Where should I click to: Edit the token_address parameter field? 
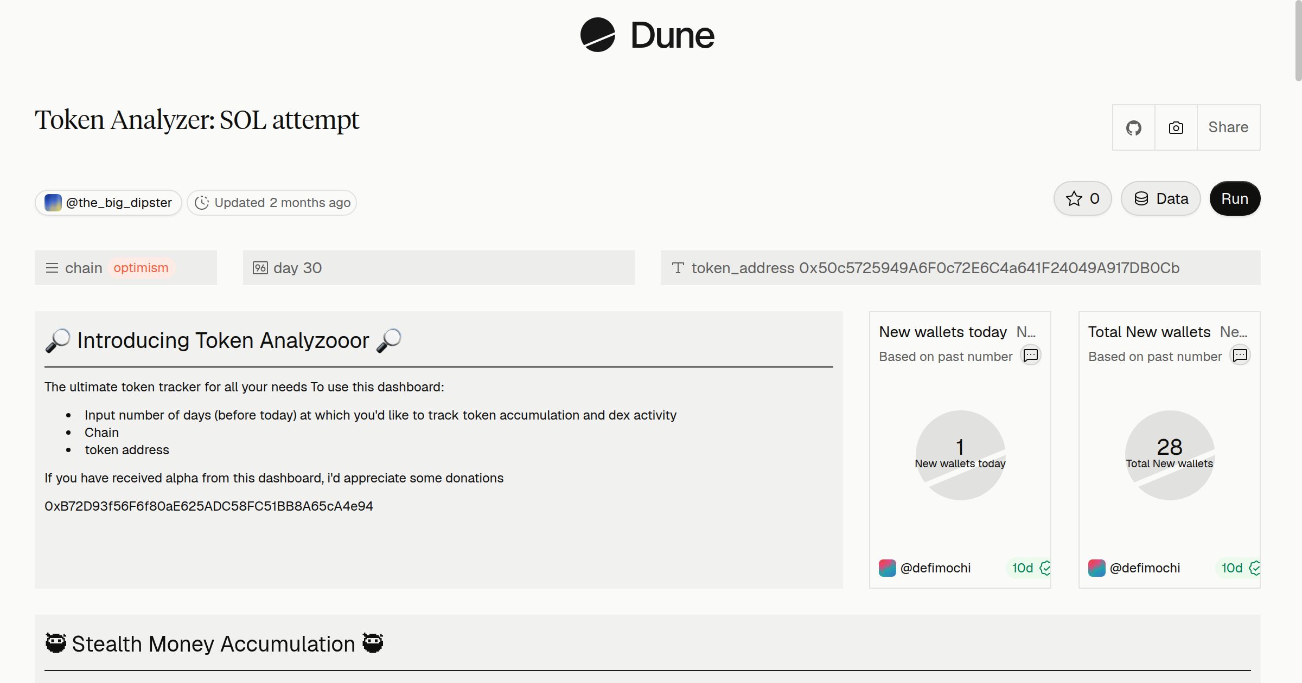961,268
